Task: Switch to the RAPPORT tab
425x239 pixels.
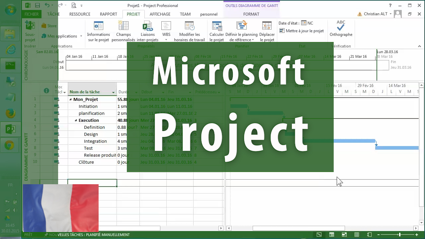Action: click(109, 14)
